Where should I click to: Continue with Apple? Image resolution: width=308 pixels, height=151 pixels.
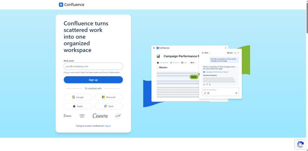[78, 106]
